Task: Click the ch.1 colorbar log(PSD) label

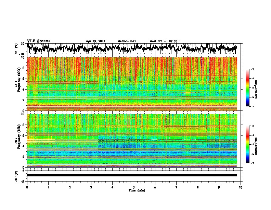Action: click(256, 89)
